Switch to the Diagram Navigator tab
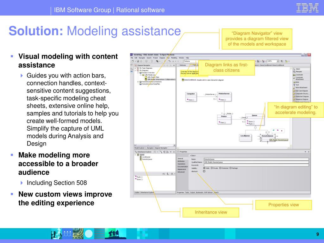The height and width of the screenshot is (243, 324). [161, 148]
